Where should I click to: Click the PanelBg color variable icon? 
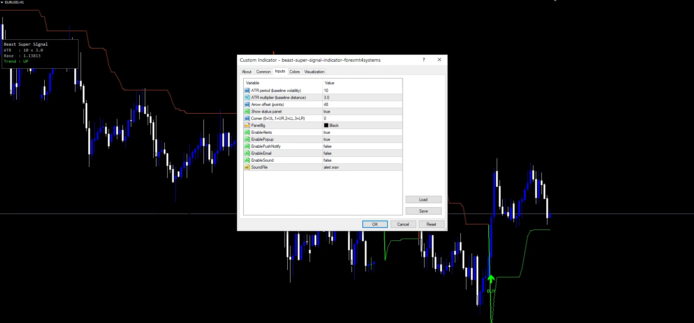(247, 125)
